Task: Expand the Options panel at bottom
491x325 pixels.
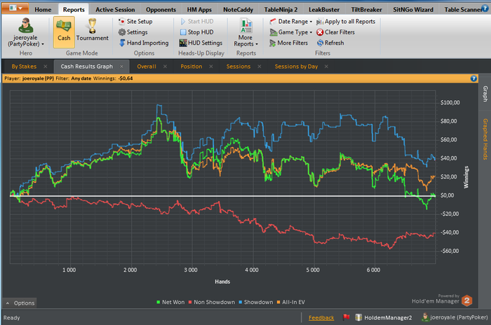Action: coord(20,303)
